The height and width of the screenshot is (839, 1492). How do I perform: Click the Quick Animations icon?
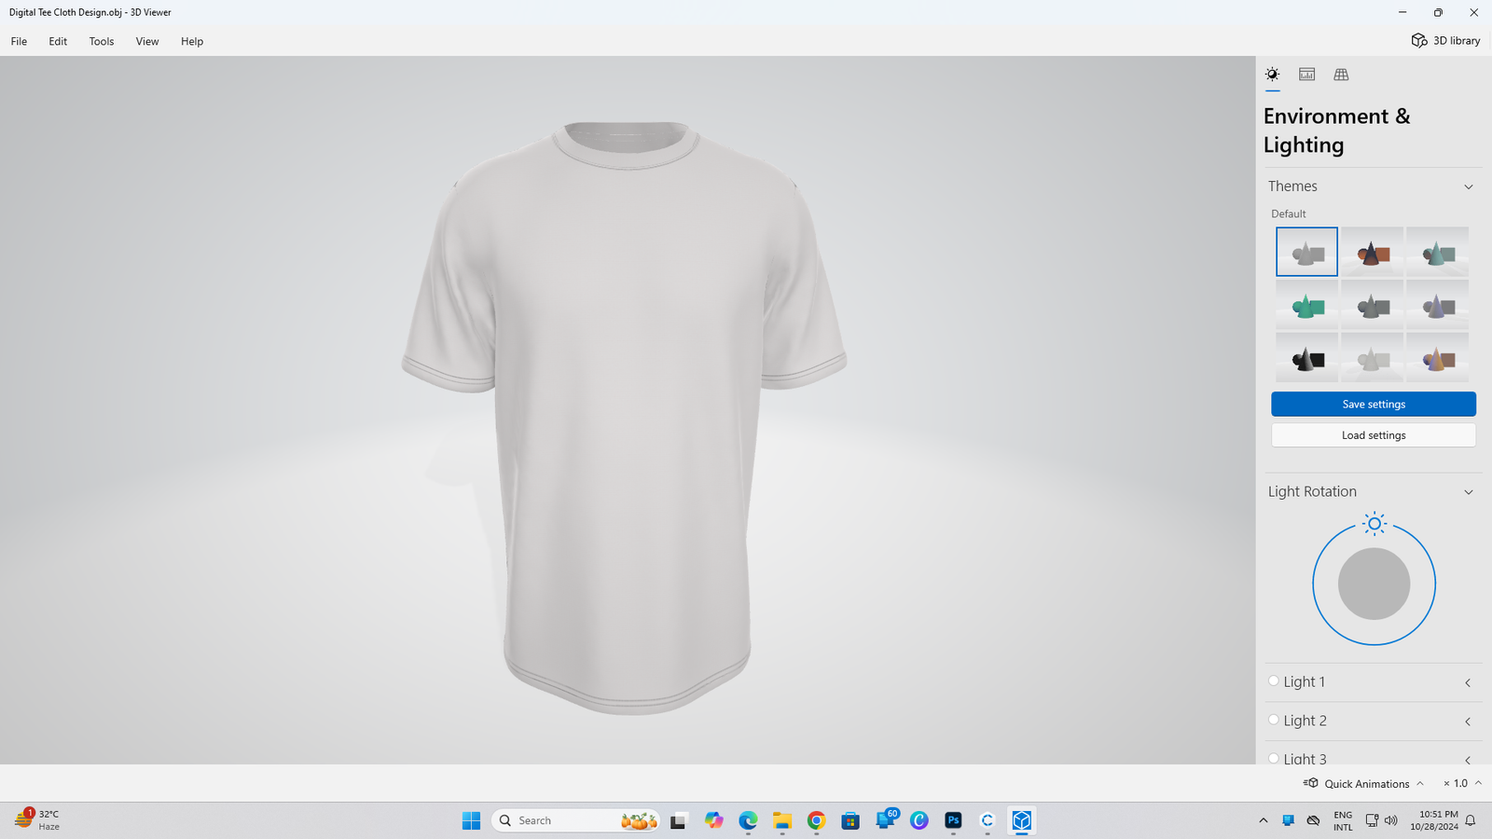[x=1311, y=783]
